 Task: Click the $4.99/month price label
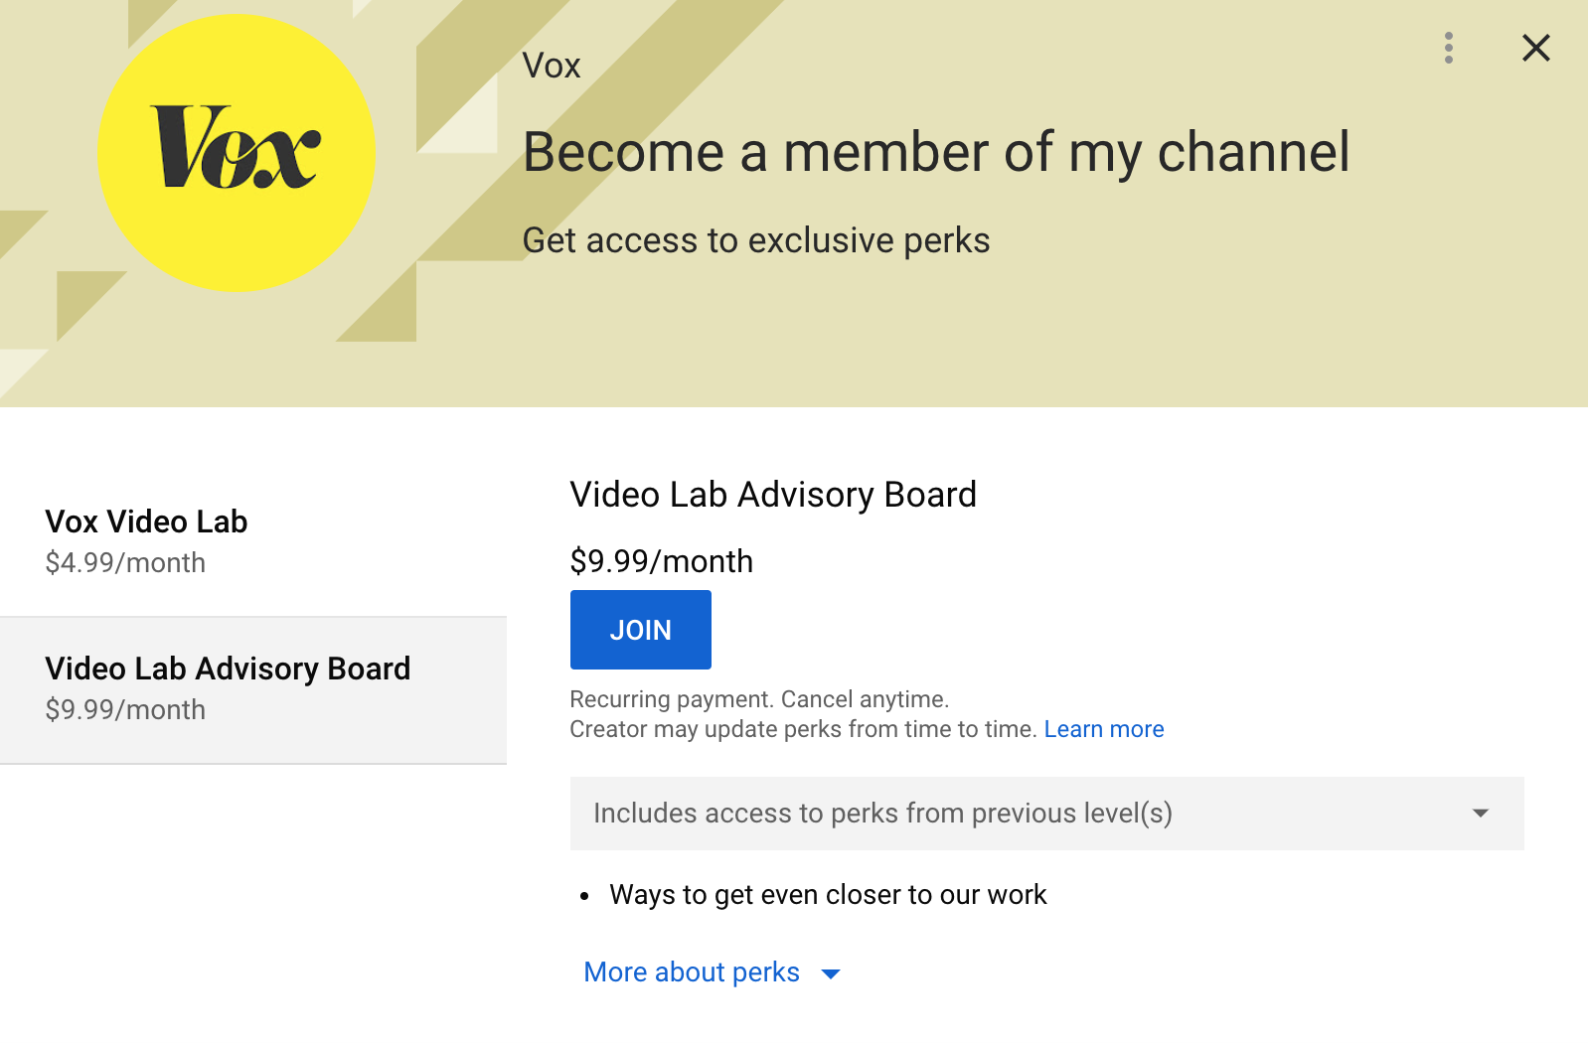[x=125, y=563]
